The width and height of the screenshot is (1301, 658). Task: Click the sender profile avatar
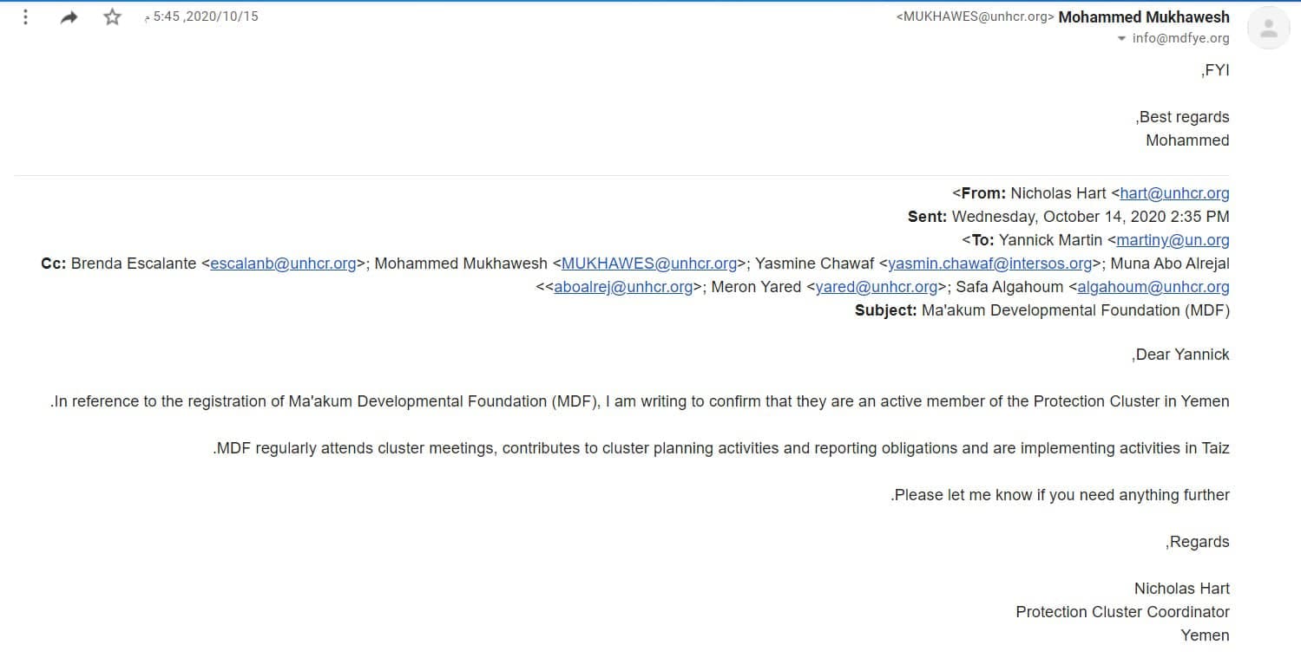coord(1268,29)
